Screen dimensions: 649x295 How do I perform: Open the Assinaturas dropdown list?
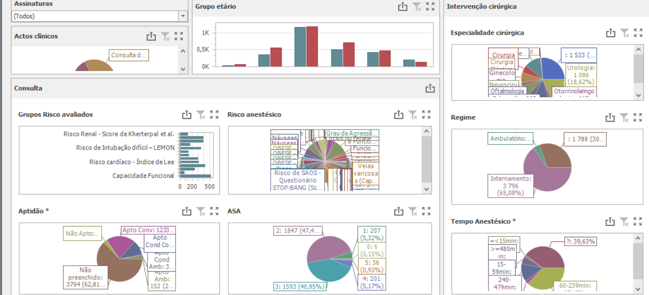click(x=183, y=16)
